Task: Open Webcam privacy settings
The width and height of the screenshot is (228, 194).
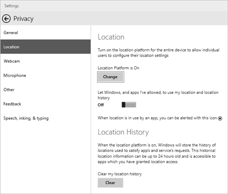Action: 46,61
